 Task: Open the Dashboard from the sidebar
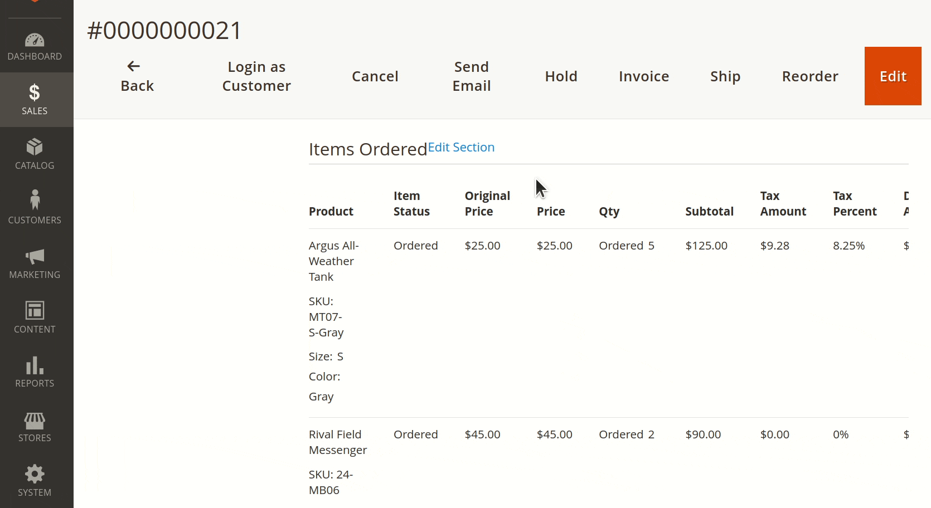pyautogui.click(x=35, y=46)
